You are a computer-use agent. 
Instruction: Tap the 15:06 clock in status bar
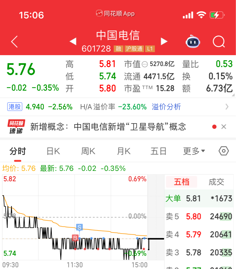[31, 15]
